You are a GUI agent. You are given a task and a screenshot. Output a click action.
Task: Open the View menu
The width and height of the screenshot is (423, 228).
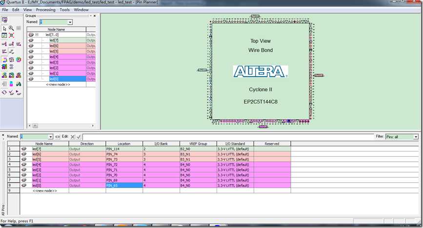coord(27,10)
